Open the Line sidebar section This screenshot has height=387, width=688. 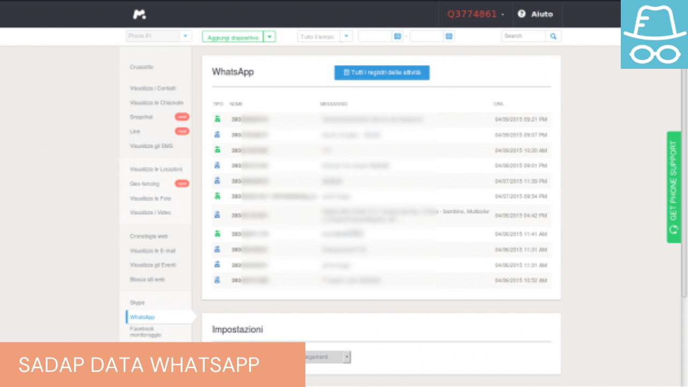(135, 131)
